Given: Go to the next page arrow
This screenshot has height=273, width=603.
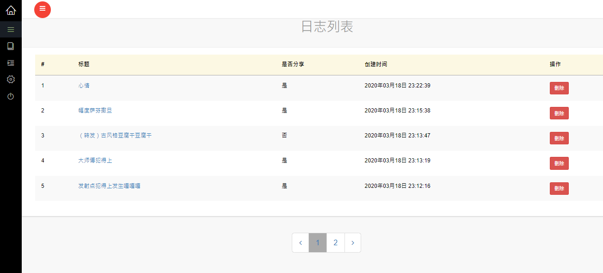Looking at the screenshot, I should click(x=353, y=243).
